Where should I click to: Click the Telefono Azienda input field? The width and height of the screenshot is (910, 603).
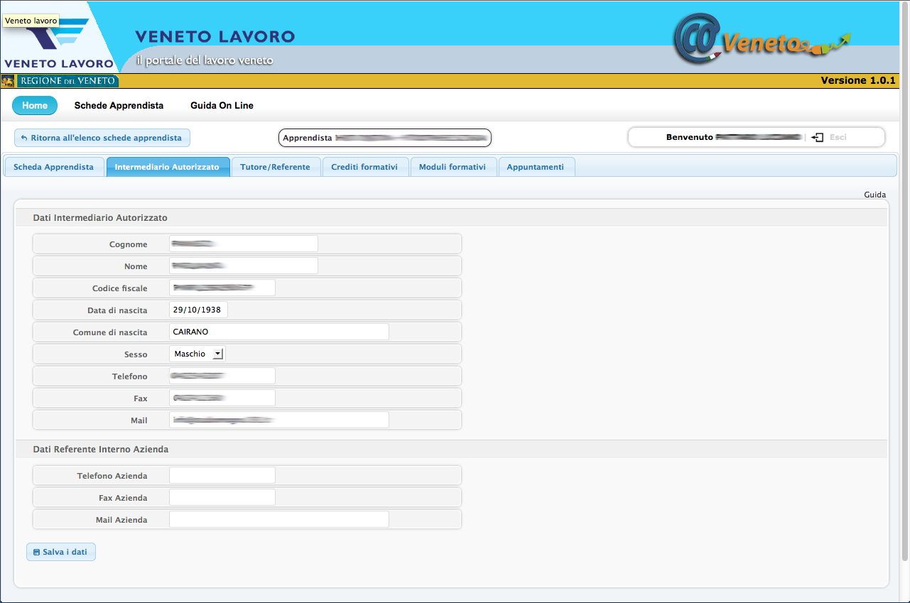(222, 476)
